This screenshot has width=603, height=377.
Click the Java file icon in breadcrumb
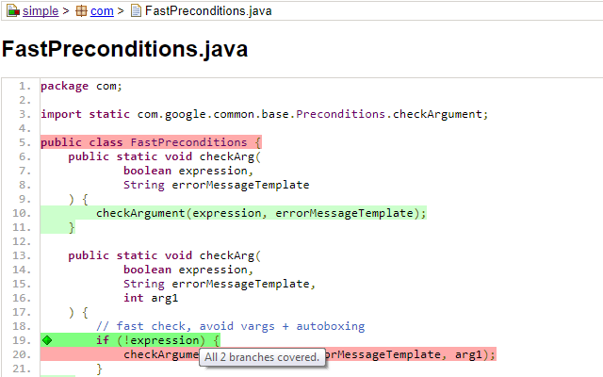point(136,11)
